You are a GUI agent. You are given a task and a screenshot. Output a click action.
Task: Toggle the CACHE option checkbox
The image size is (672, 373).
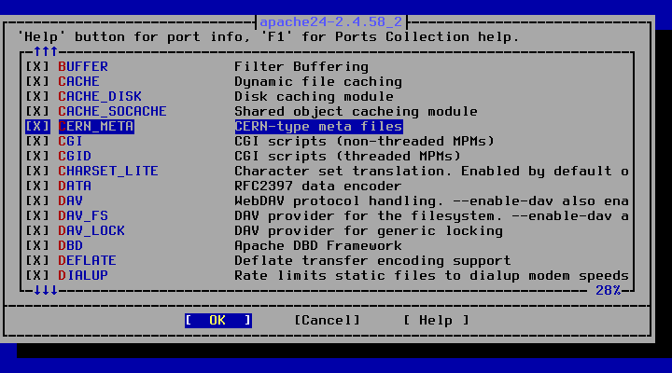click(37, 82)
